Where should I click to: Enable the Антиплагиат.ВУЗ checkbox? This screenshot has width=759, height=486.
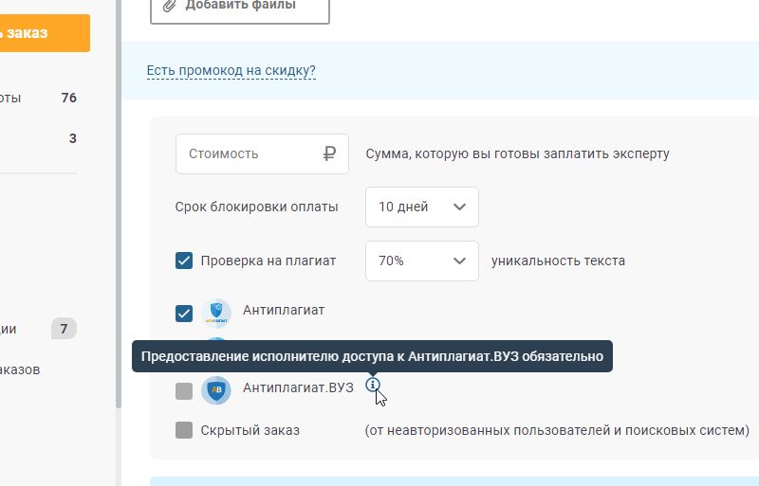click(184, 390)
